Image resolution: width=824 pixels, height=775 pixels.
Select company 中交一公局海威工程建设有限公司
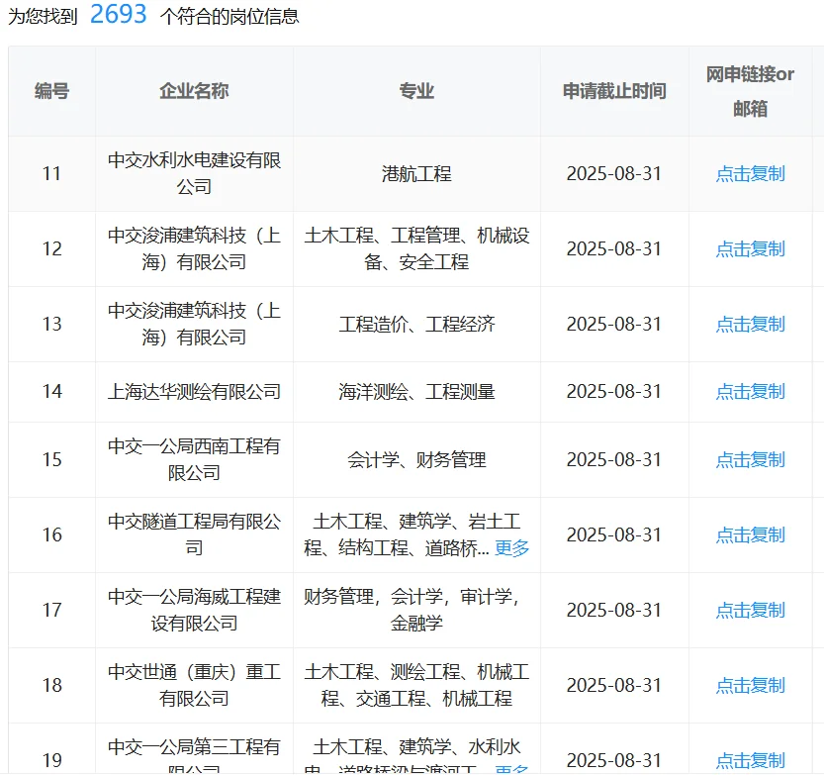194,611
